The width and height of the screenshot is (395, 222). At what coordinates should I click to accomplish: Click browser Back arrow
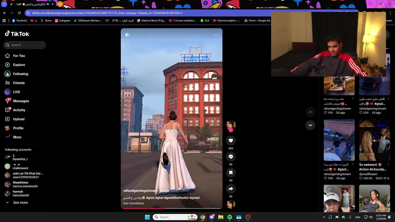pyautogui.click(x=4, y=13)
